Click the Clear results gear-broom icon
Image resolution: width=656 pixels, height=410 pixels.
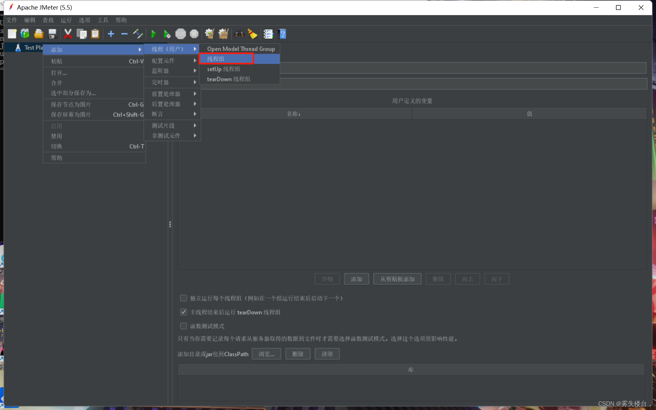coord(209,34)
